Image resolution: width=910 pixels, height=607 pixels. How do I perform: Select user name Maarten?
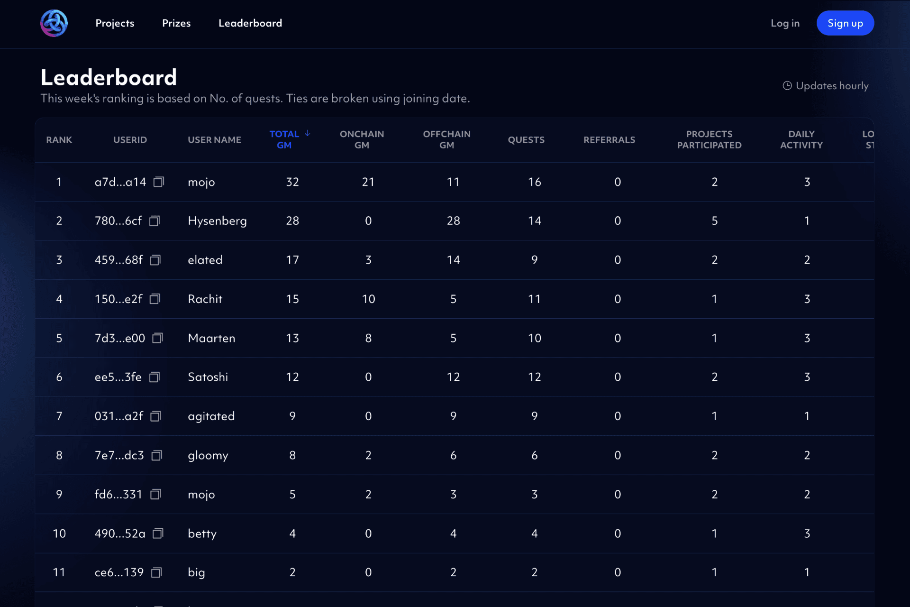211,338
